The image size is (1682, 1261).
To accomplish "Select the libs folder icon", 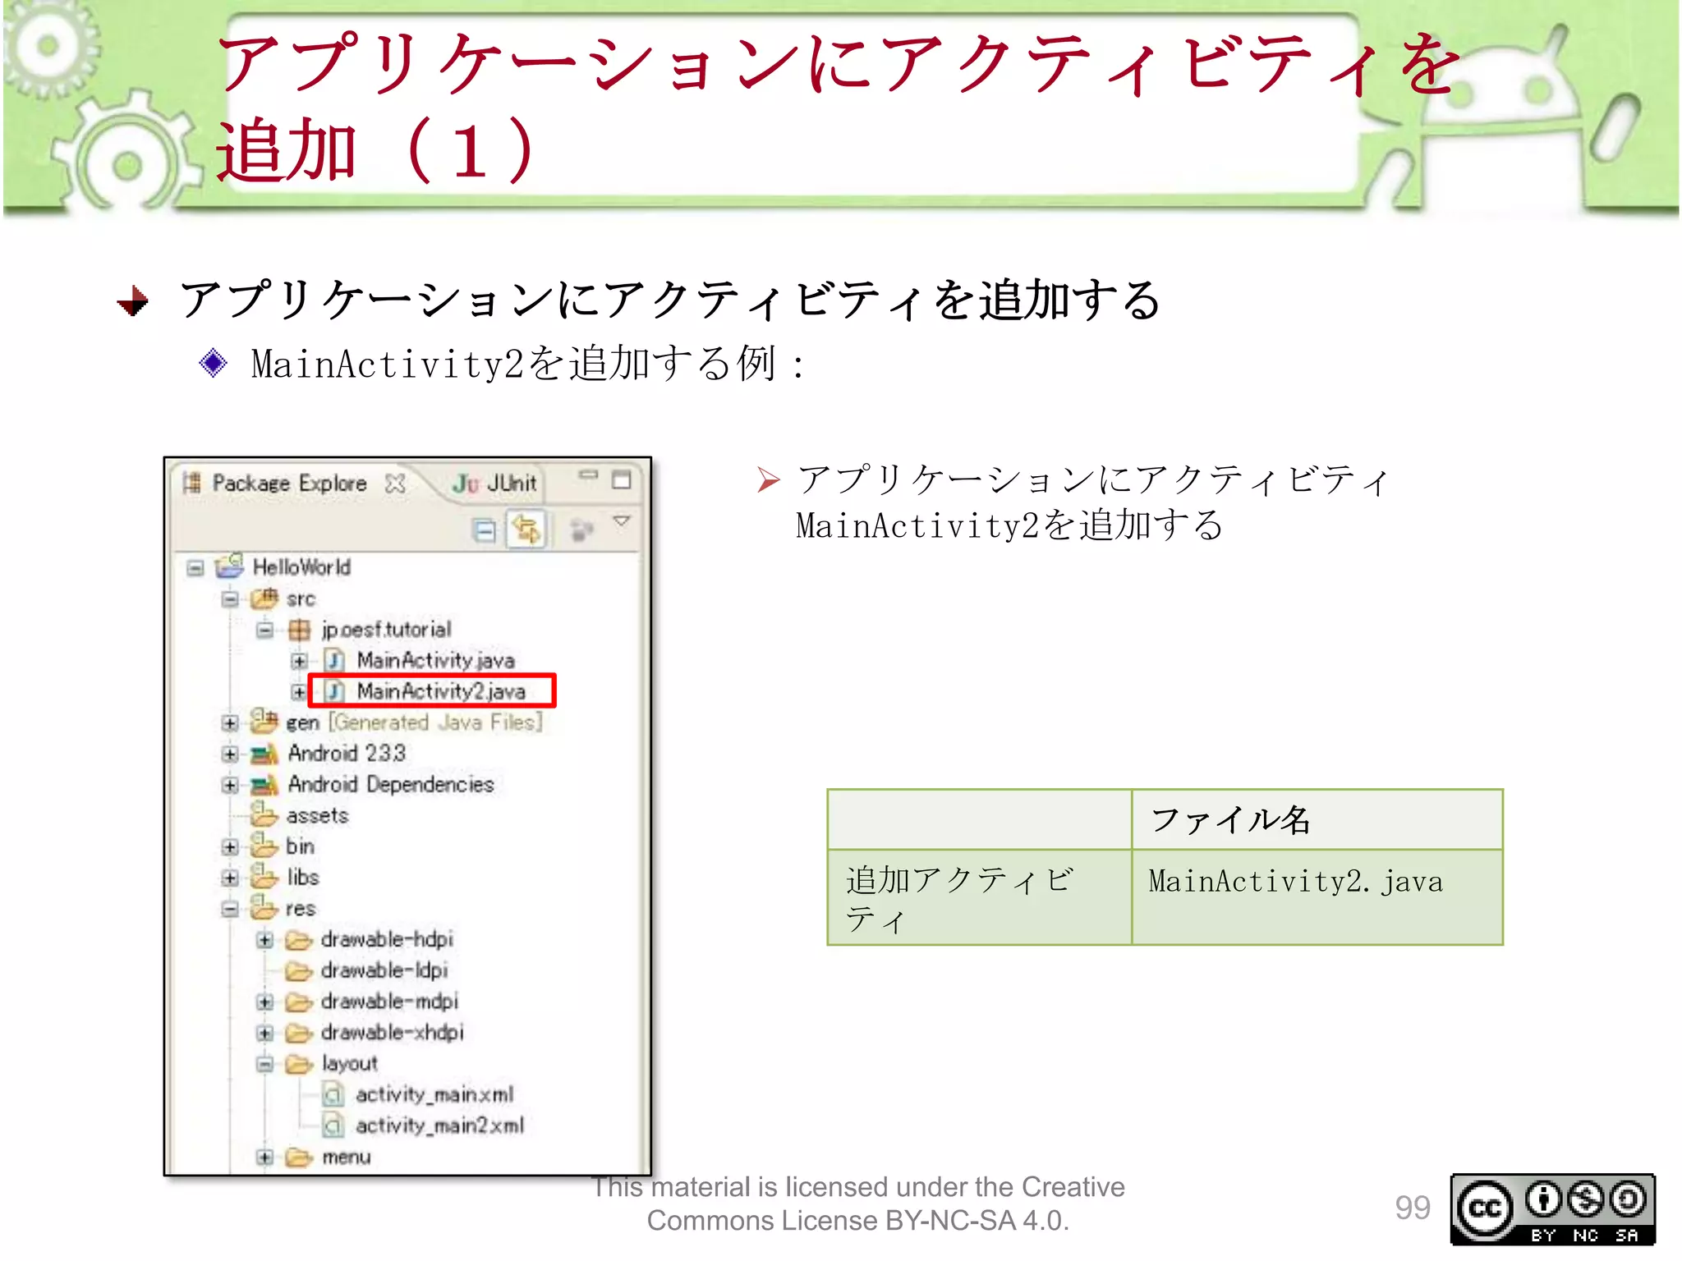I will coord(264,876).
